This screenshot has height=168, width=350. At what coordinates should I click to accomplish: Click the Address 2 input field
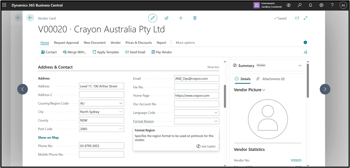[101, 95]
